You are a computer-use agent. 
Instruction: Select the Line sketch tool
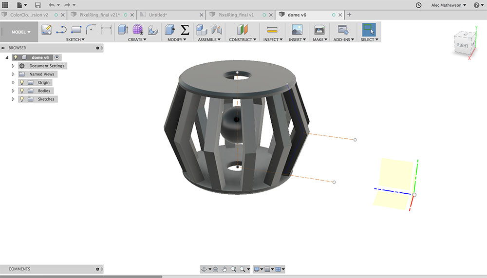[61, 30]
